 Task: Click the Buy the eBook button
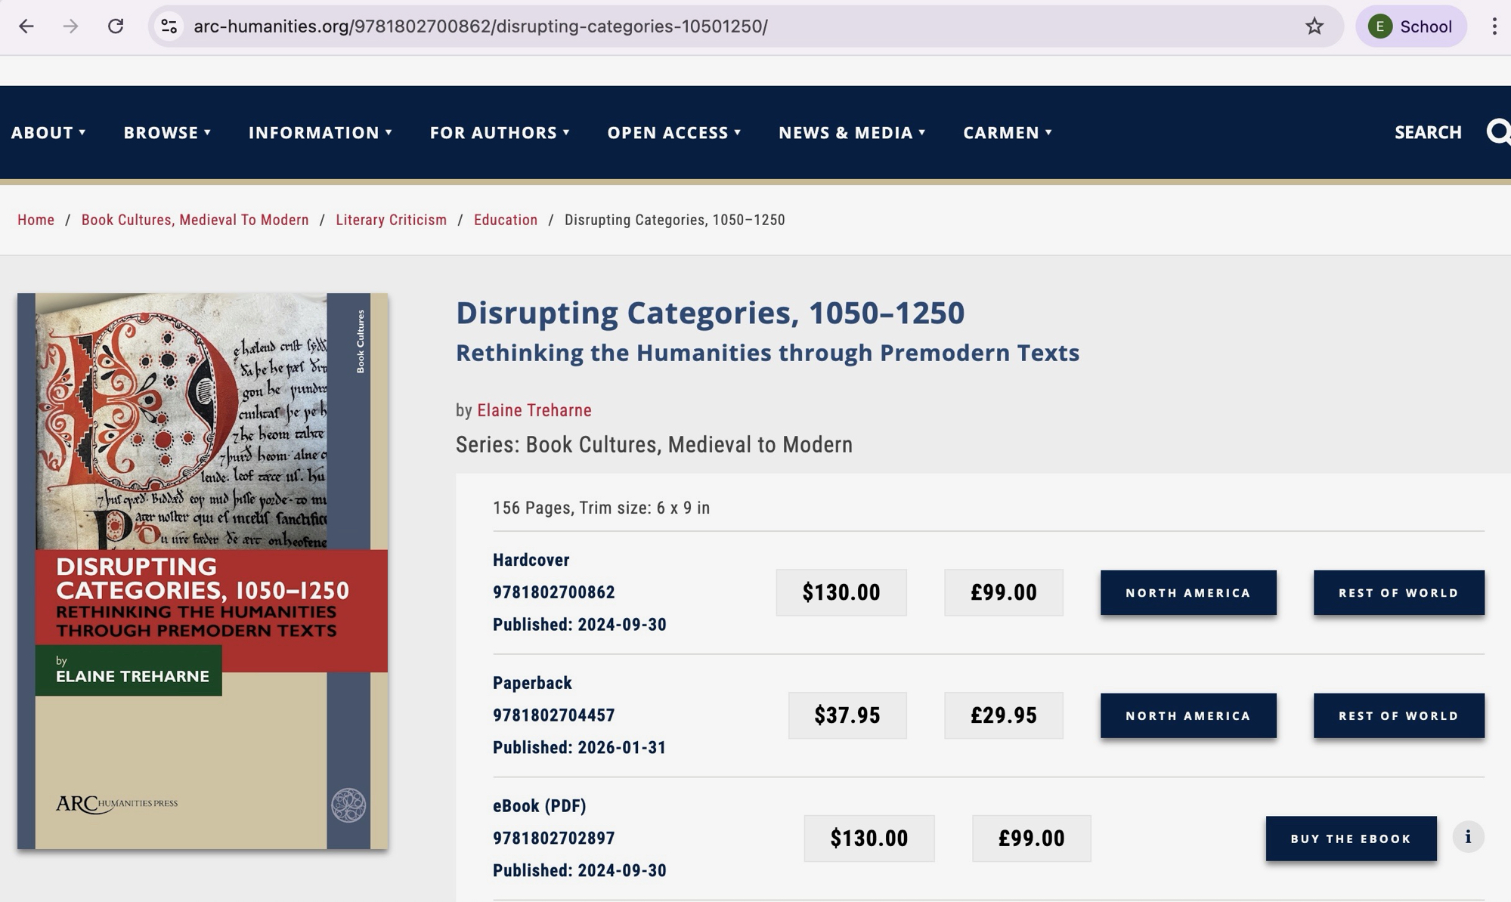tap(1351, 839)
